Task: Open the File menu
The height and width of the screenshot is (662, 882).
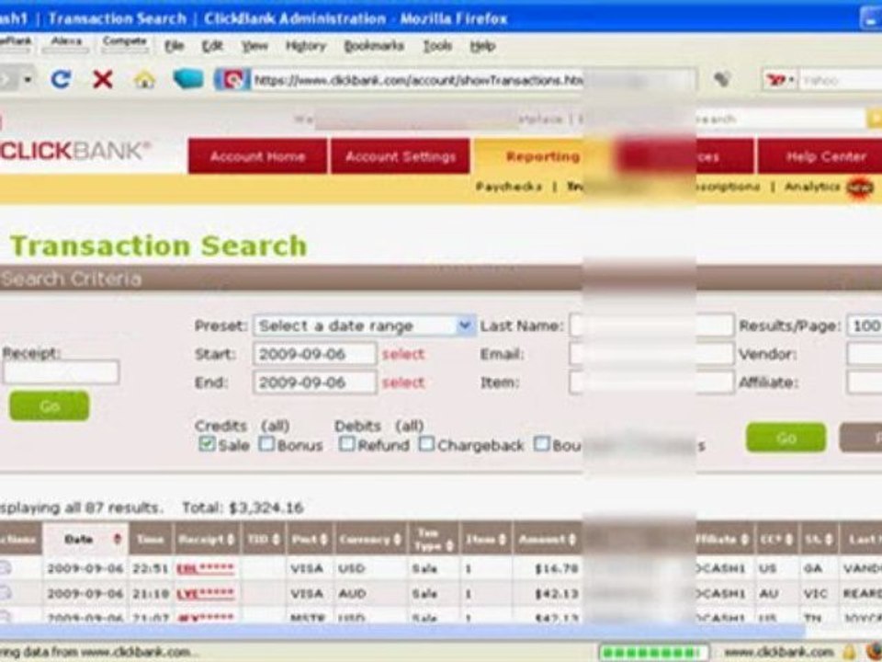Action: coord(174,46)
